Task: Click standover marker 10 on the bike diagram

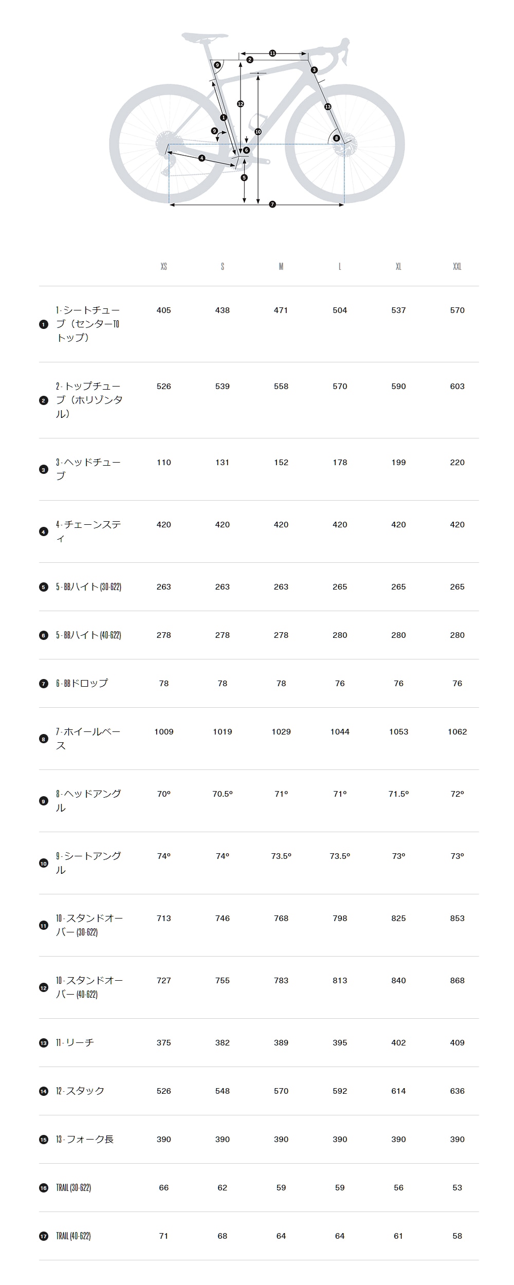Action: pyautogui.click(x=258, y=132)
